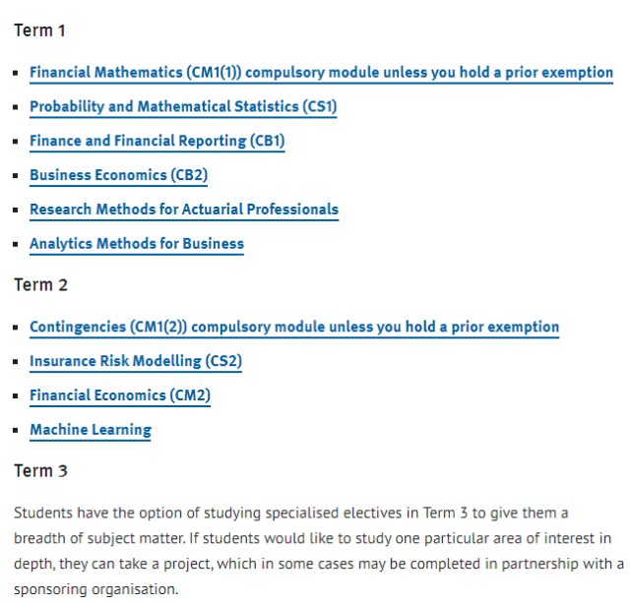
Task: Follow the Financial Economics (CM2) link
Action: [120, 395]
